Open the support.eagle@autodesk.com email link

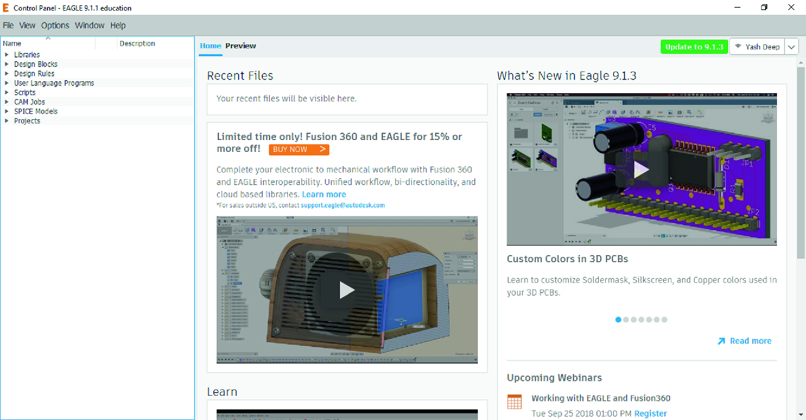(x=342, y=205)
